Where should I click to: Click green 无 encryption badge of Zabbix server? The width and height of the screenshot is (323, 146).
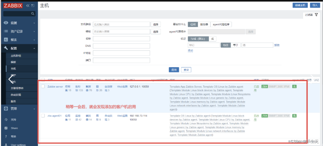click(294, 87)
